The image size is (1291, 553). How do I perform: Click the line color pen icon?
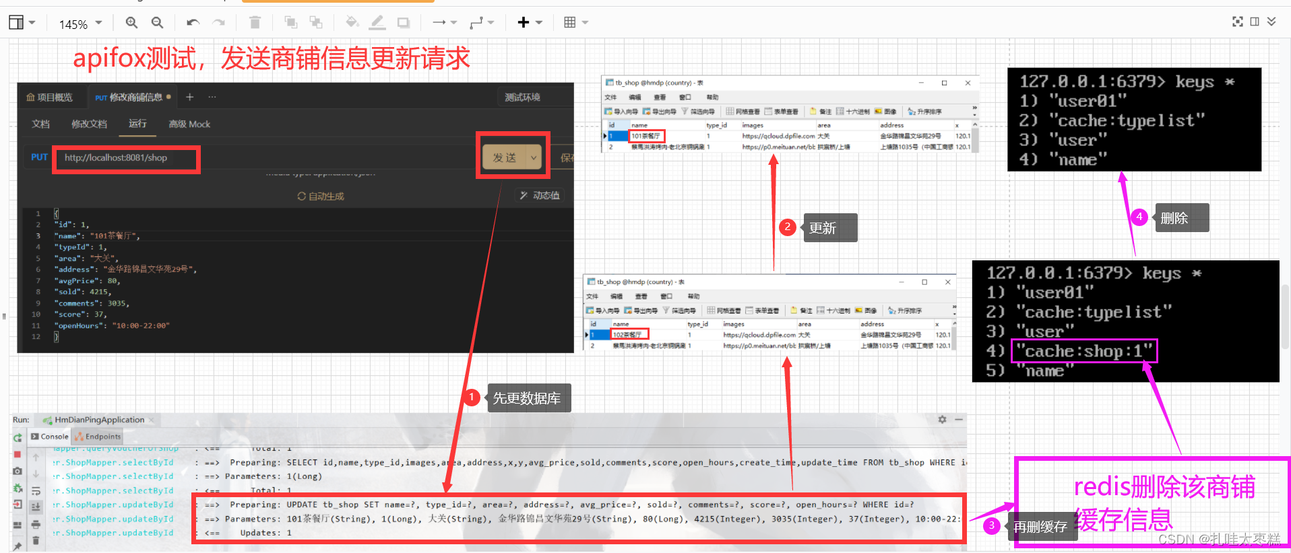point(377,23)
